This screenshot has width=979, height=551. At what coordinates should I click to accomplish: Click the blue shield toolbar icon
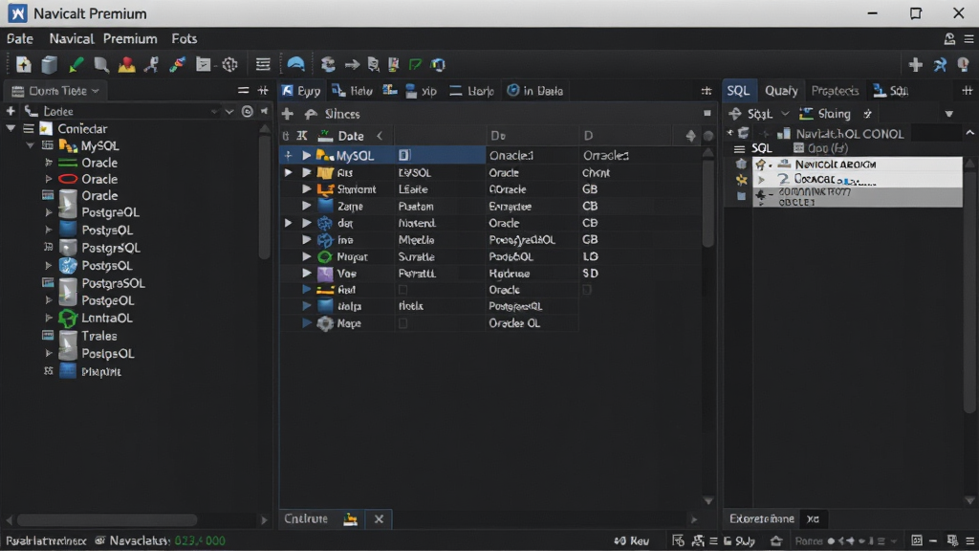pos(438,64)
